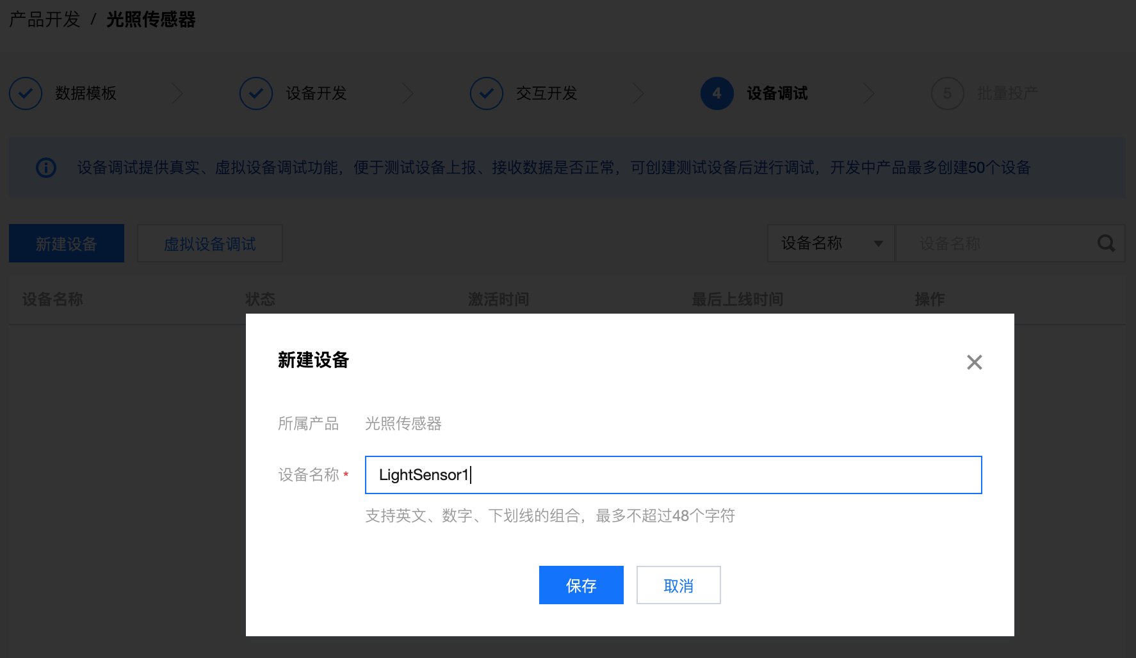
Task: Open the 设备名称 filter dropdown
Action: tap(831, 243)
